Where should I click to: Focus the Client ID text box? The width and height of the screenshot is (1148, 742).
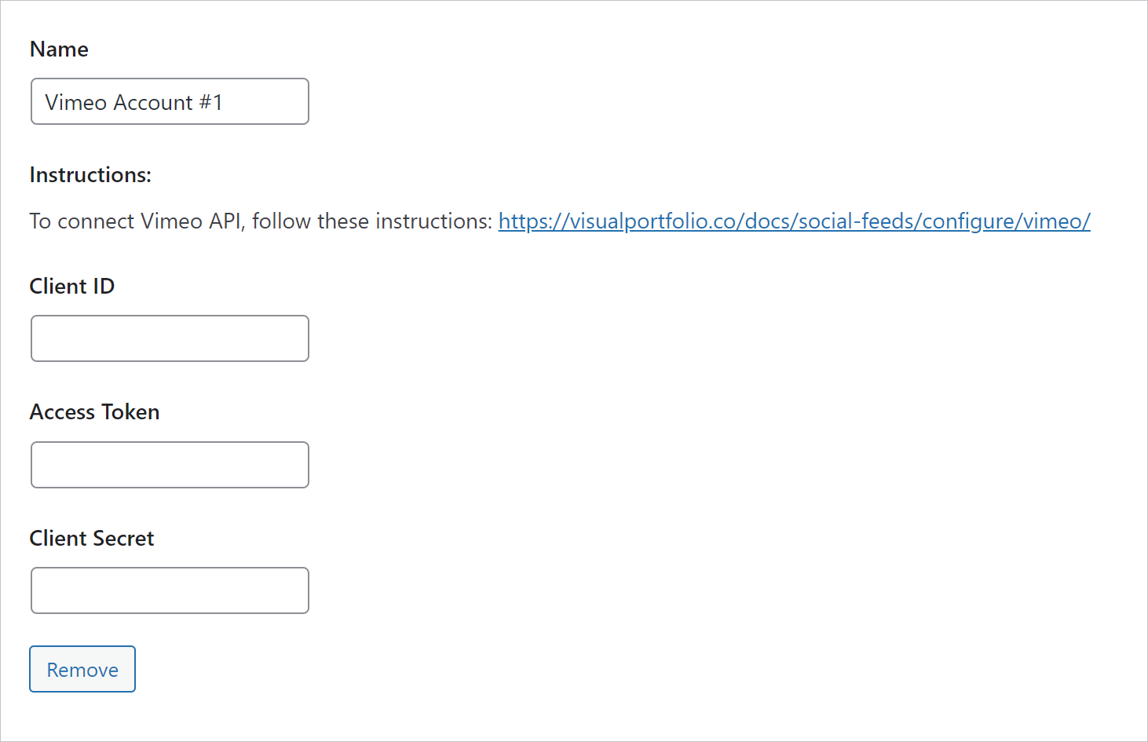click(x=170, y=338)
